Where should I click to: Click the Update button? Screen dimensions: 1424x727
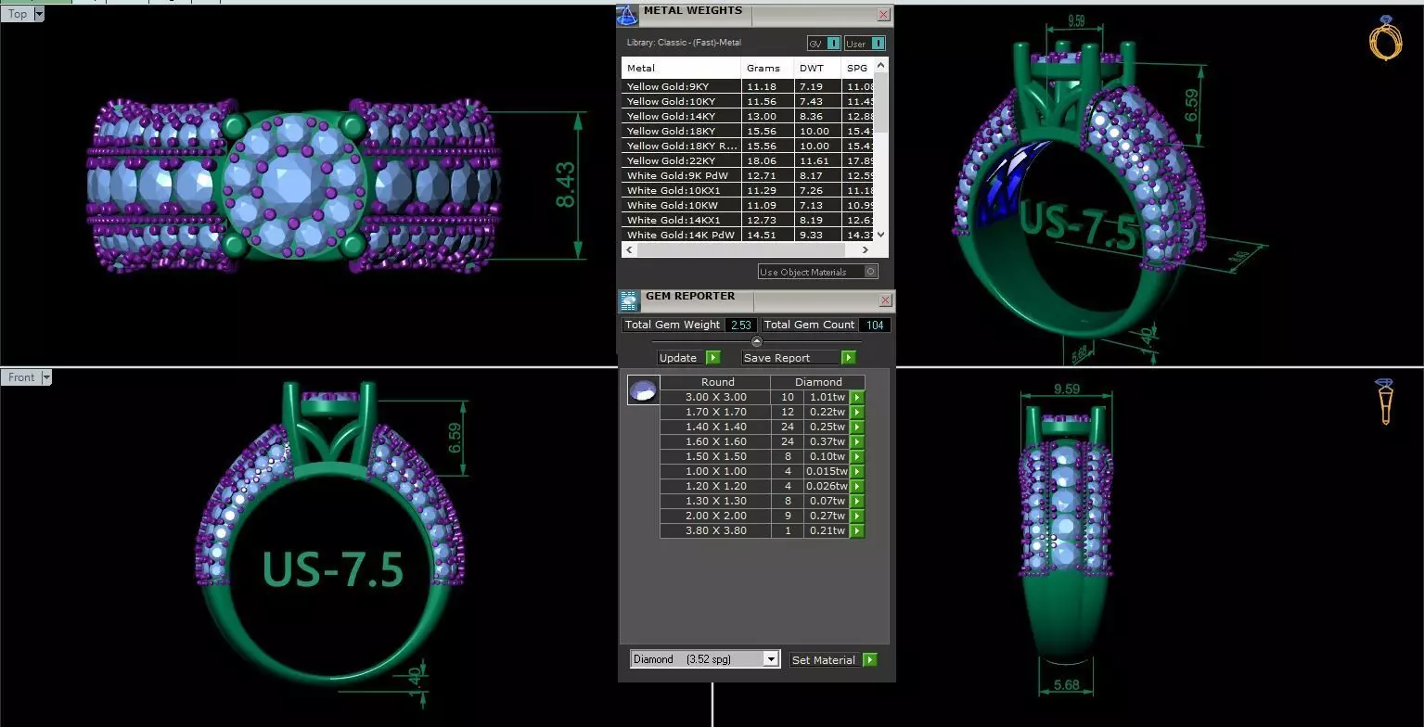click(681, 358)
